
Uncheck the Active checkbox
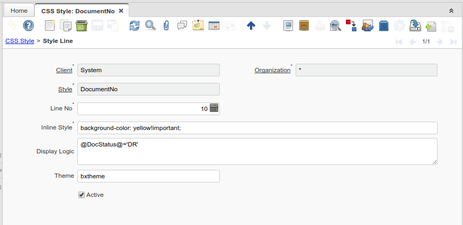82,195
